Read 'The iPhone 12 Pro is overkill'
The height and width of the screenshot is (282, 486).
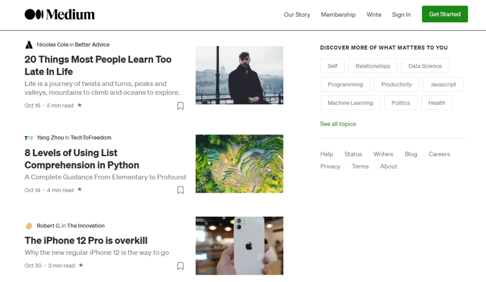86,241
